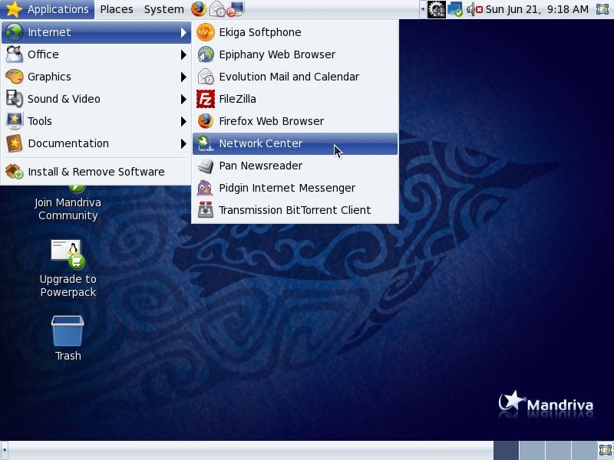This screenshot has width=614, height=460.
Task: Open Epiphany Web Browser entry
Action: pyautogui.click(x=295, y=54)
